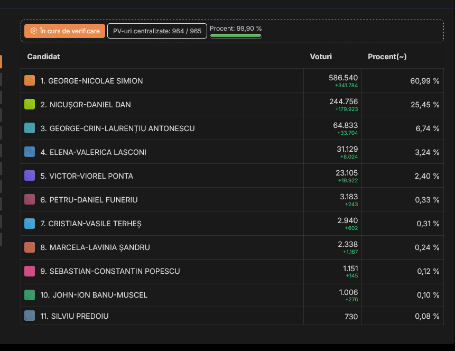This screenshot has height=351, width=455.
Task: Click teal swatch beside George-Crin-Laurențiu Antonescu
Action: point(30,128)
